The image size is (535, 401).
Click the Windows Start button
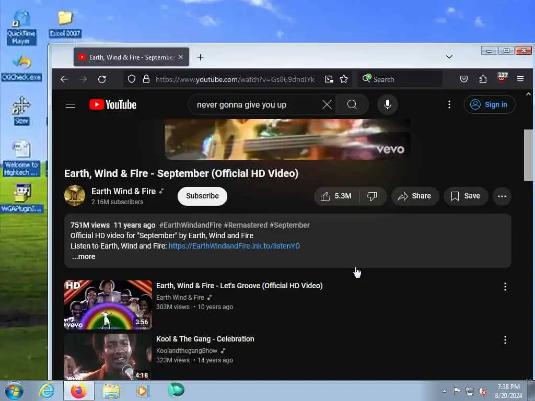coord(14,391)
